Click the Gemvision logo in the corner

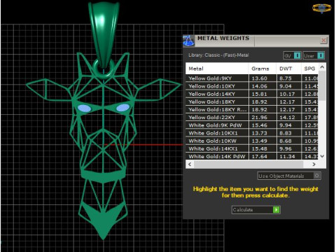point(322,8)
